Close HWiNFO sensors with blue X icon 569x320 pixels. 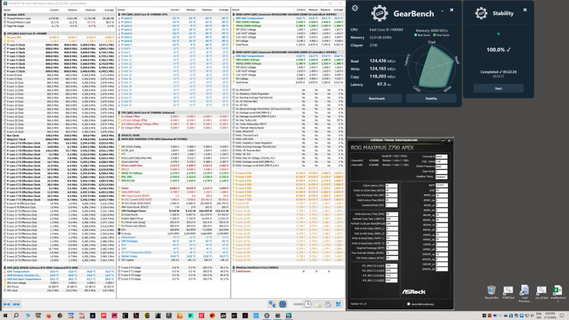tap(339, 304)
